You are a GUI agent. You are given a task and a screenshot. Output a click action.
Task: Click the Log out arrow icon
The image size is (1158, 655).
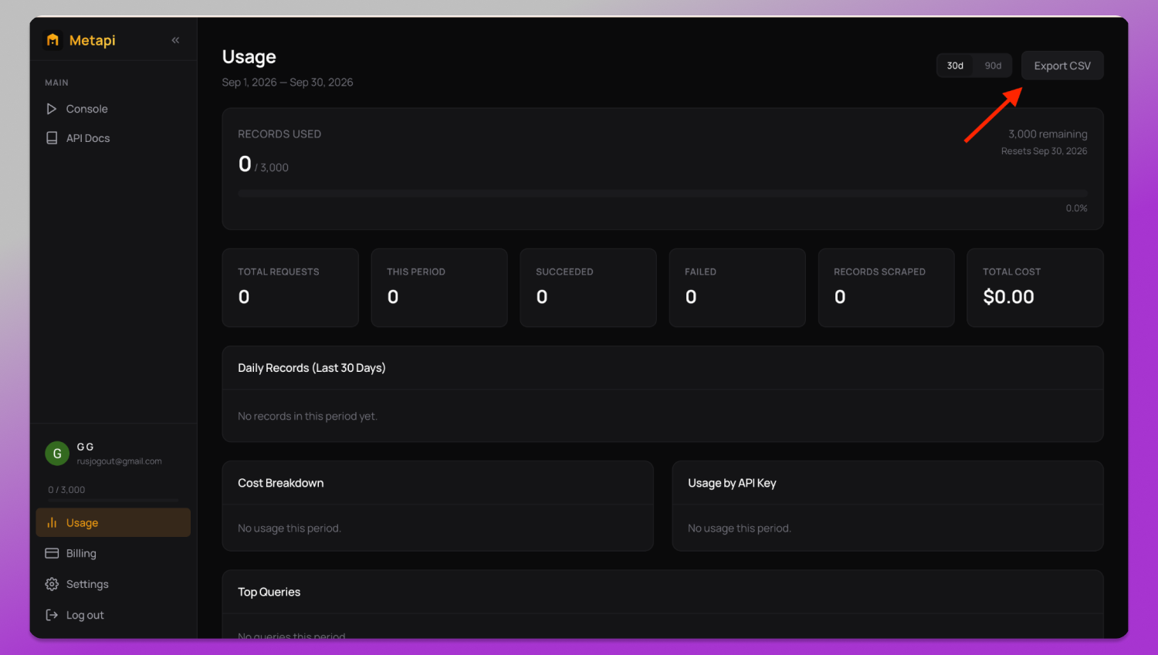[52, 615]
